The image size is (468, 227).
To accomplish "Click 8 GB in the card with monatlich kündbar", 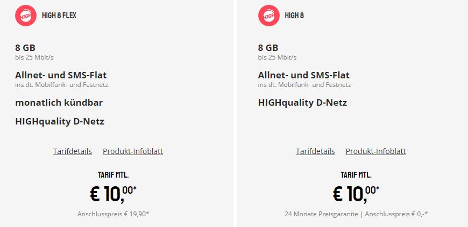I will (x=25, y=48).
